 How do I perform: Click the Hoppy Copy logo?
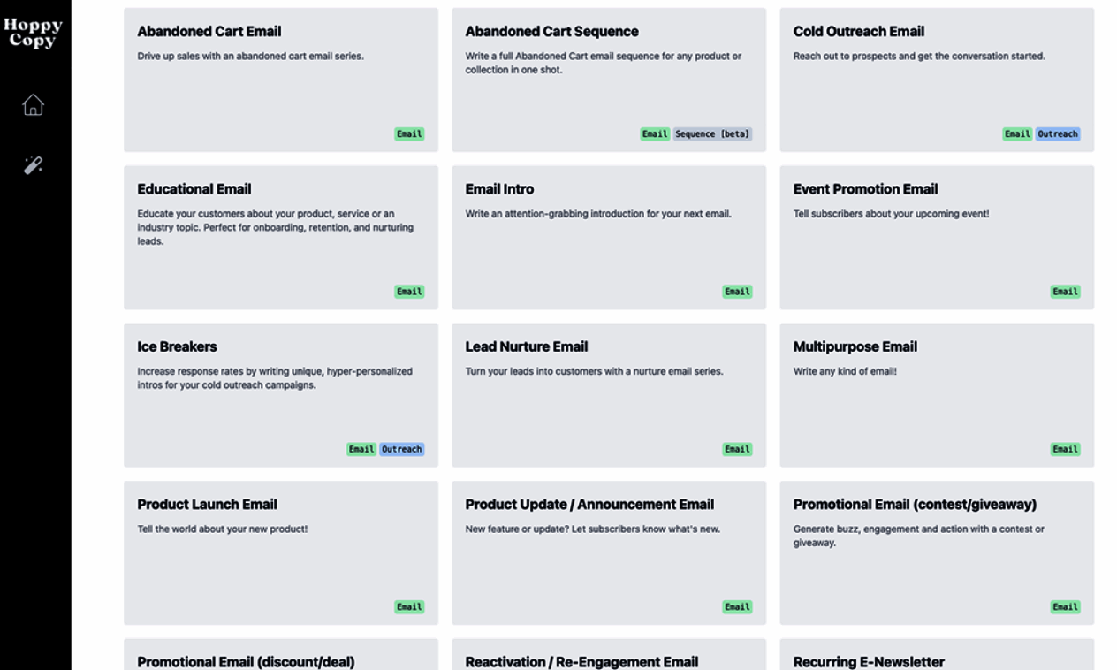point(33,33)
